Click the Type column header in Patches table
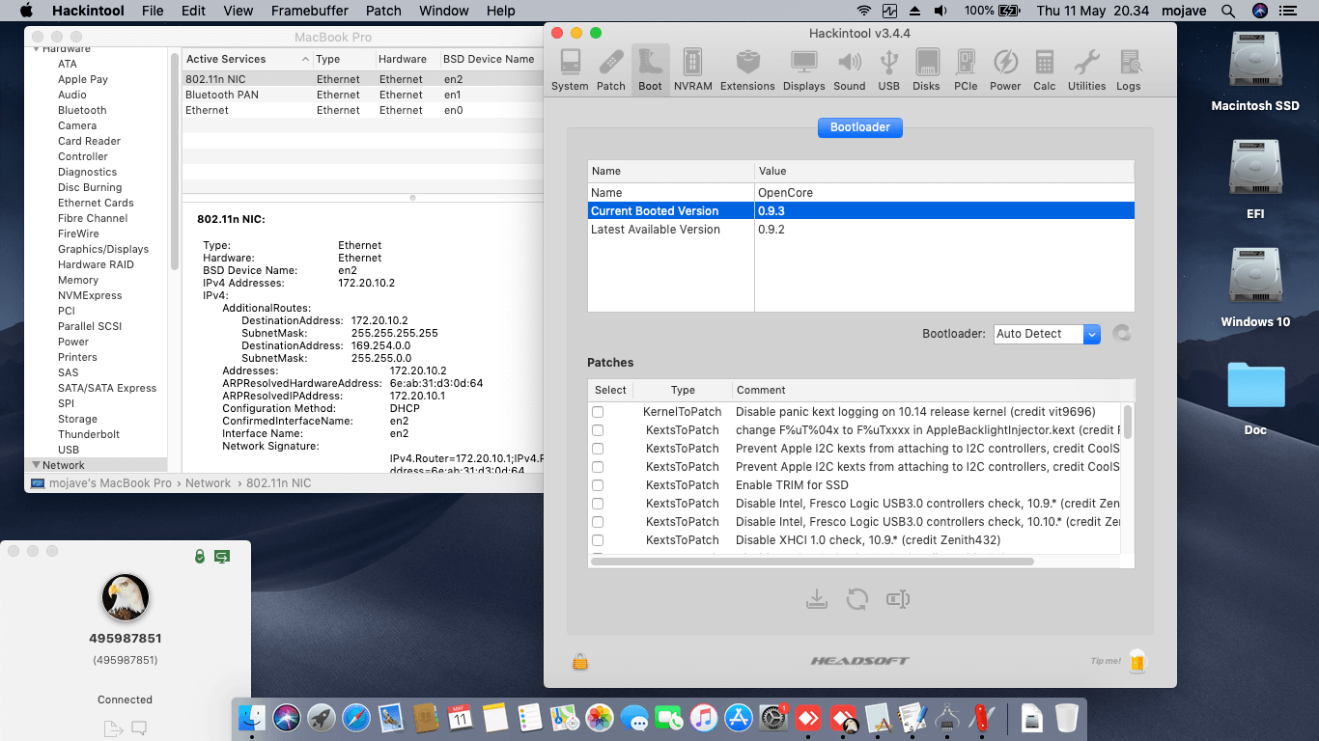 (x=683, y=390)
